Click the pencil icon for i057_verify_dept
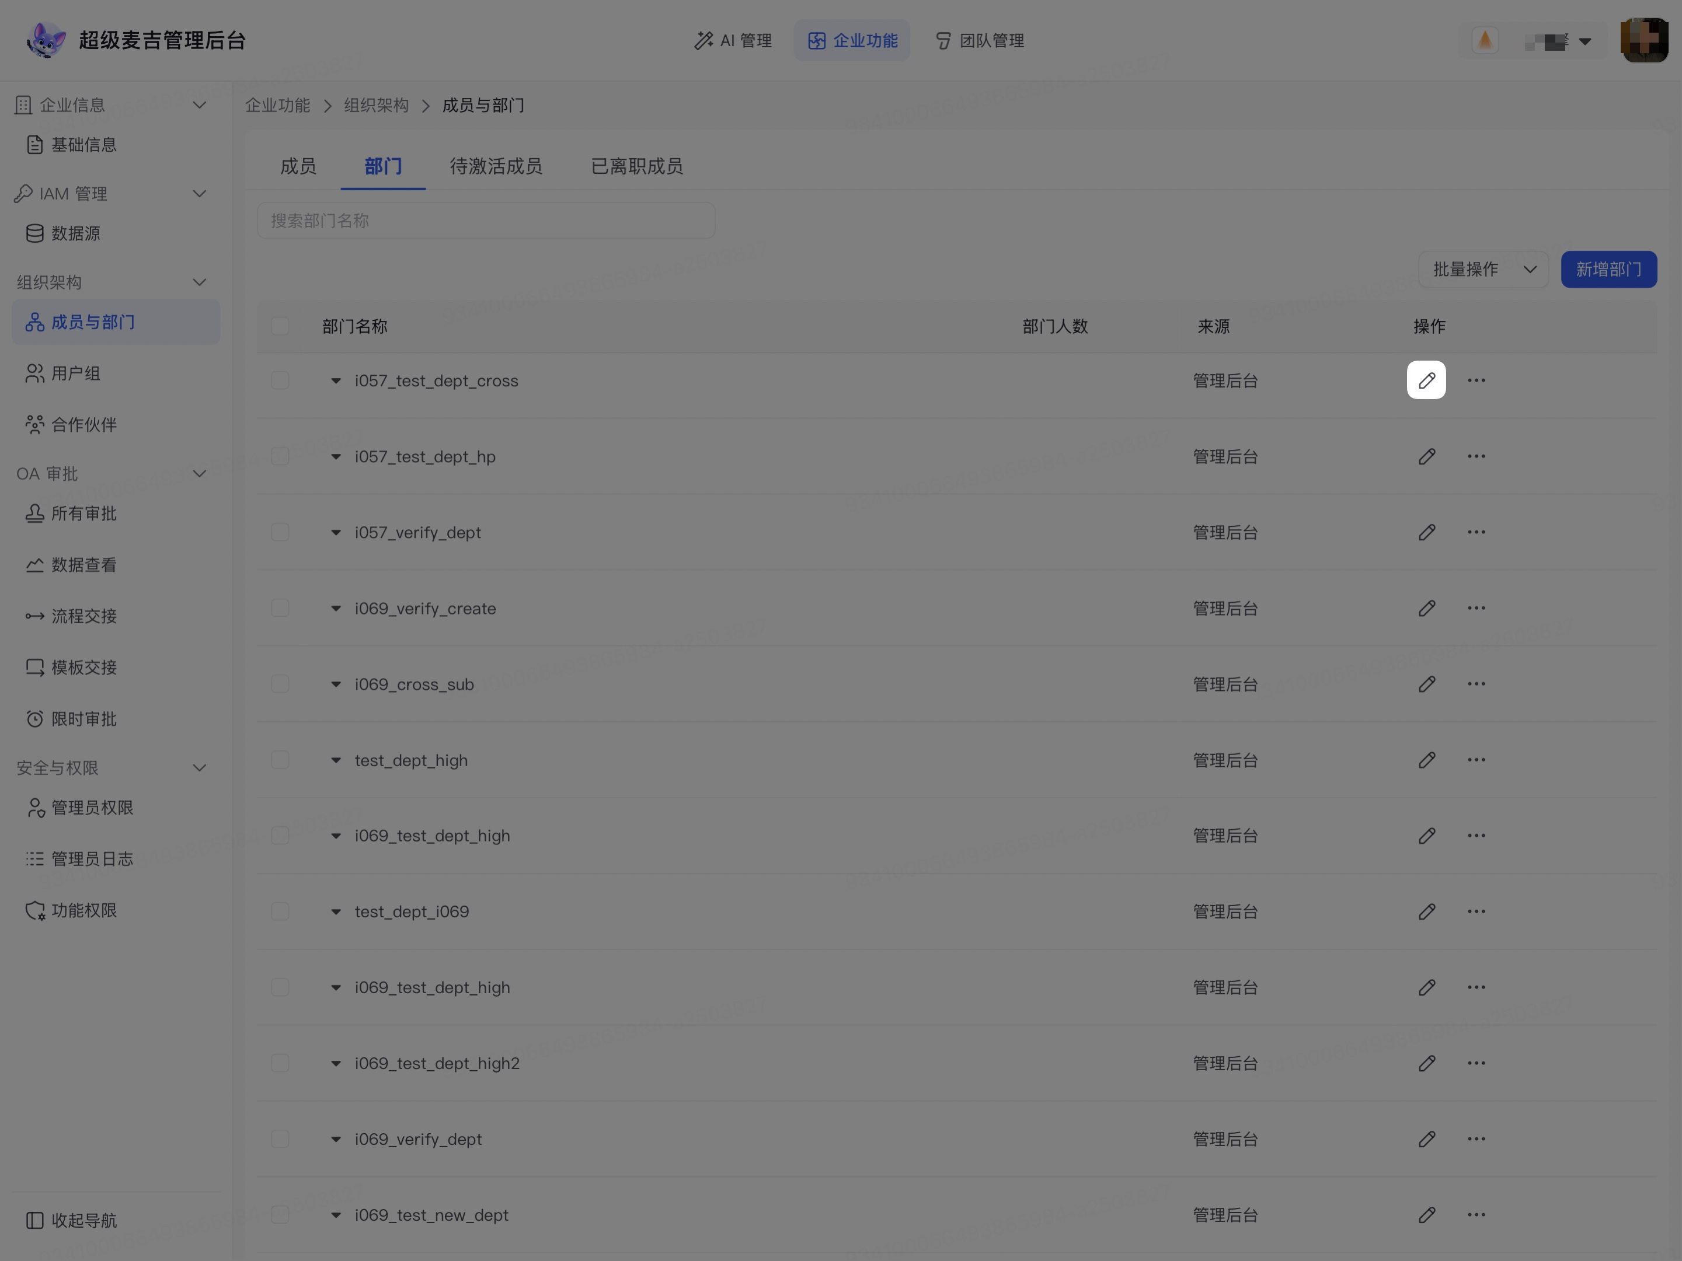 (1426, 532)
